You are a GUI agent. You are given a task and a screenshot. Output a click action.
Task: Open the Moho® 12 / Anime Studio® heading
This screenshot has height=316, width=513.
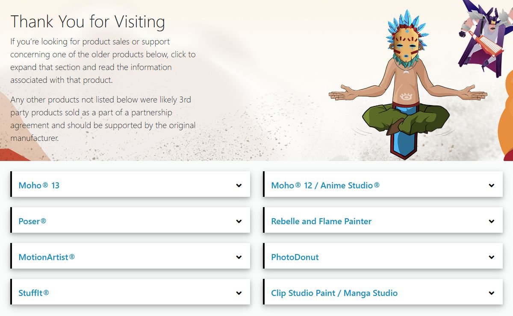click(325, 185)
